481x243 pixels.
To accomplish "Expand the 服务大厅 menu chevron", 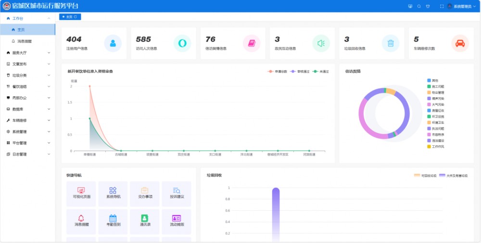I will pyautogui.click(x=49, y=53).
